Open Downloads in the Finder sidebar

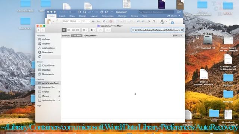(x=48, y=52)
